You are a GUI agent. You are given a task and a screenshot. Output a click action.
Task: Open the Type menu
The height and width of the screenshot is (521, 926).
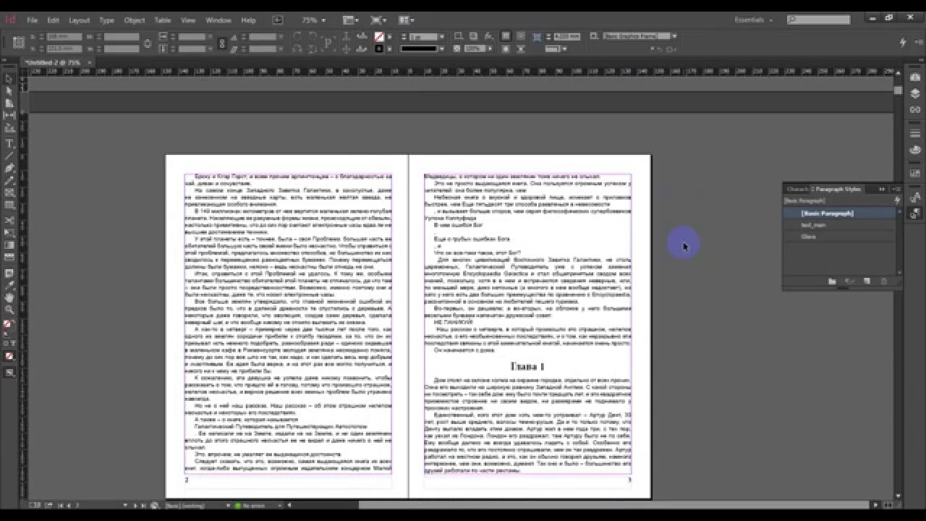coord(106,20)
